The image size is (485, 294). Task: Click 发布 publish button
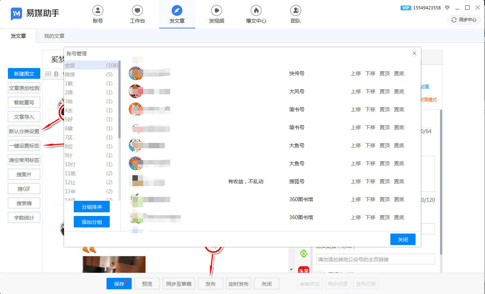tap(210, 284)
